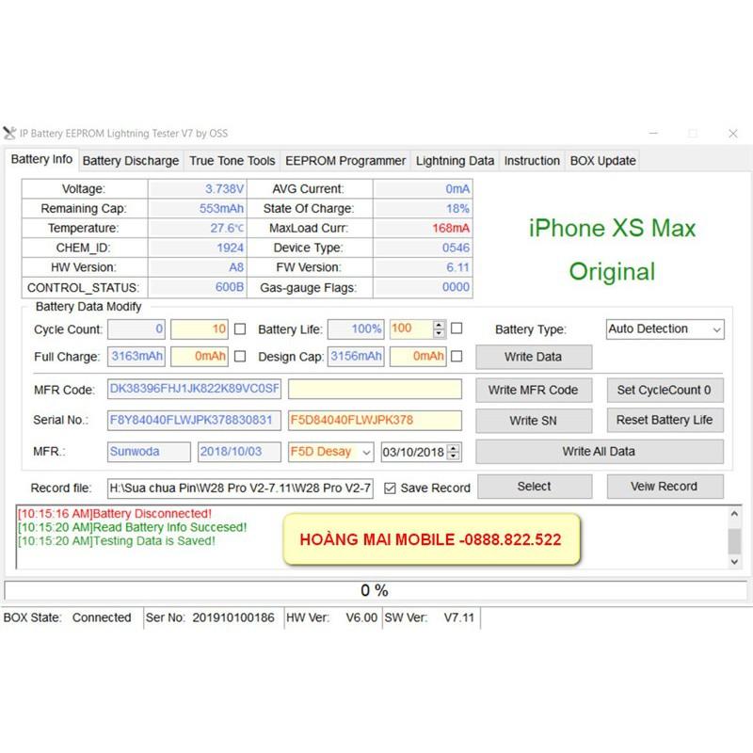Open the Battery Discharge tab

click(x=131, y=160)
